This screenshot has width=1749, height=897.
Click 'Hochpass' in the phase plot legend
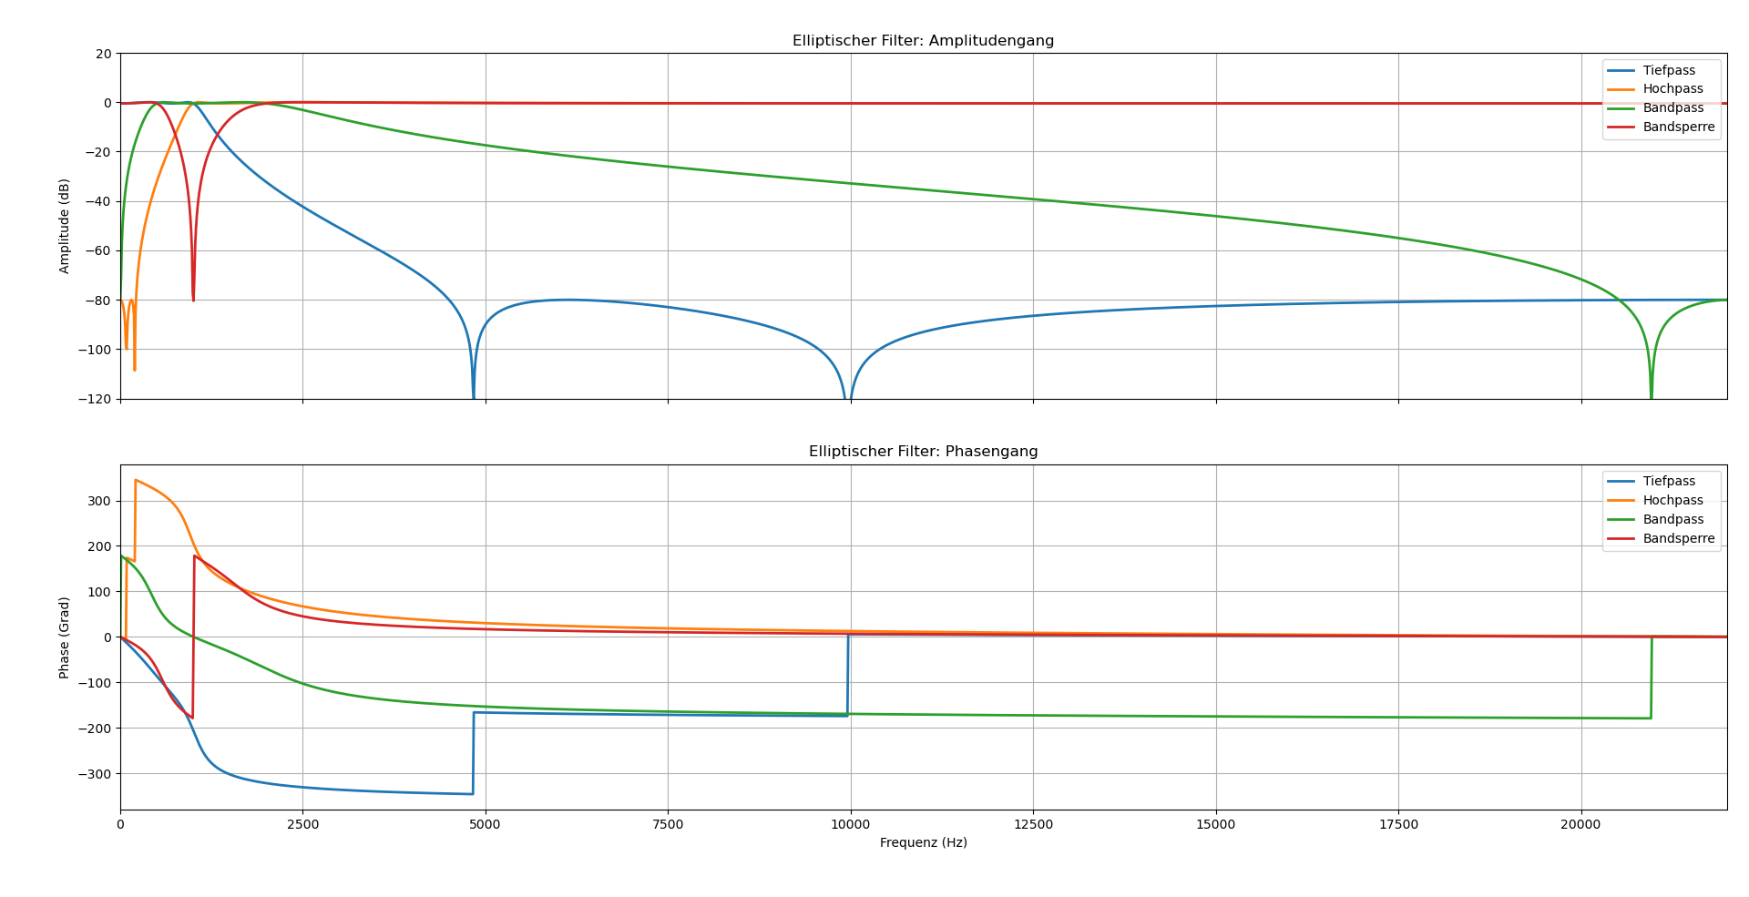[x=1672, y=501]
